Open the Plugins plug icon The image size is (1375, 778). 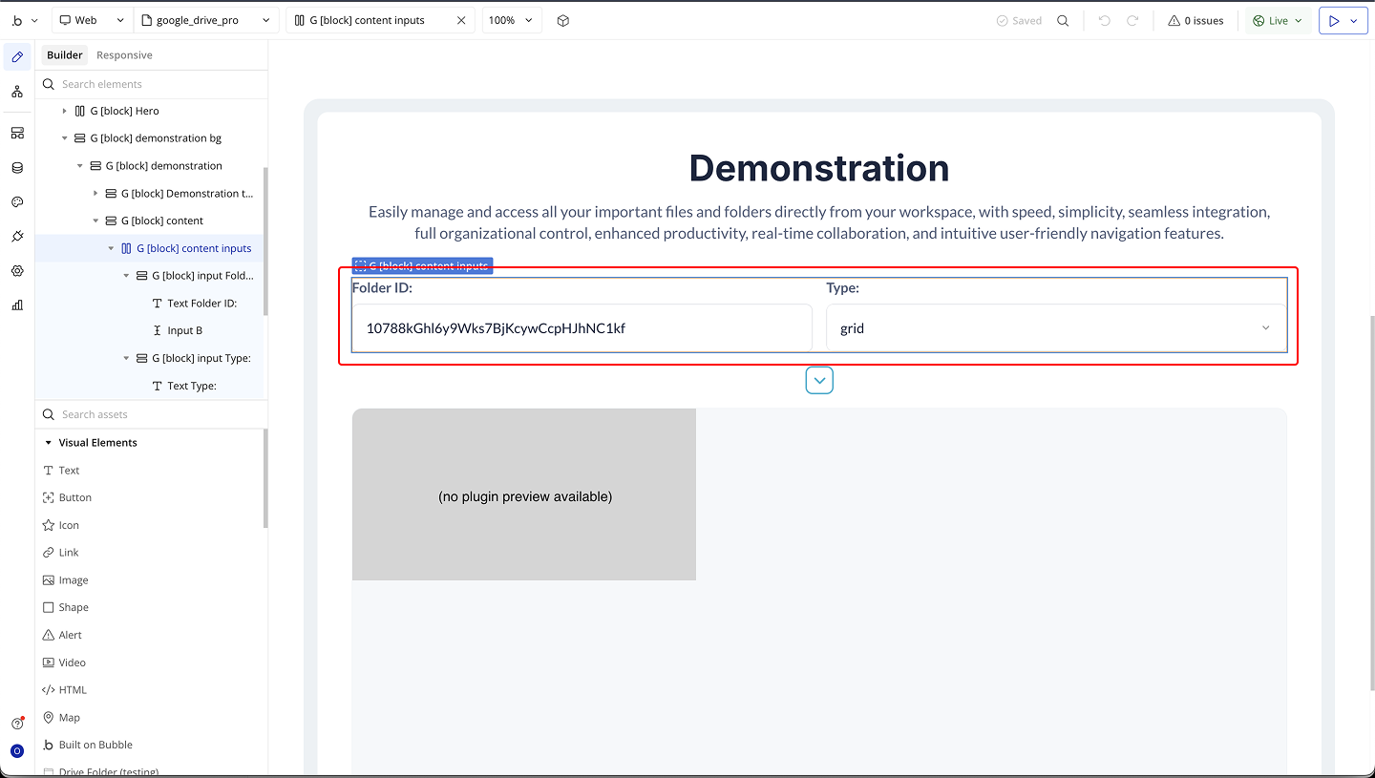tap(17, 237)
